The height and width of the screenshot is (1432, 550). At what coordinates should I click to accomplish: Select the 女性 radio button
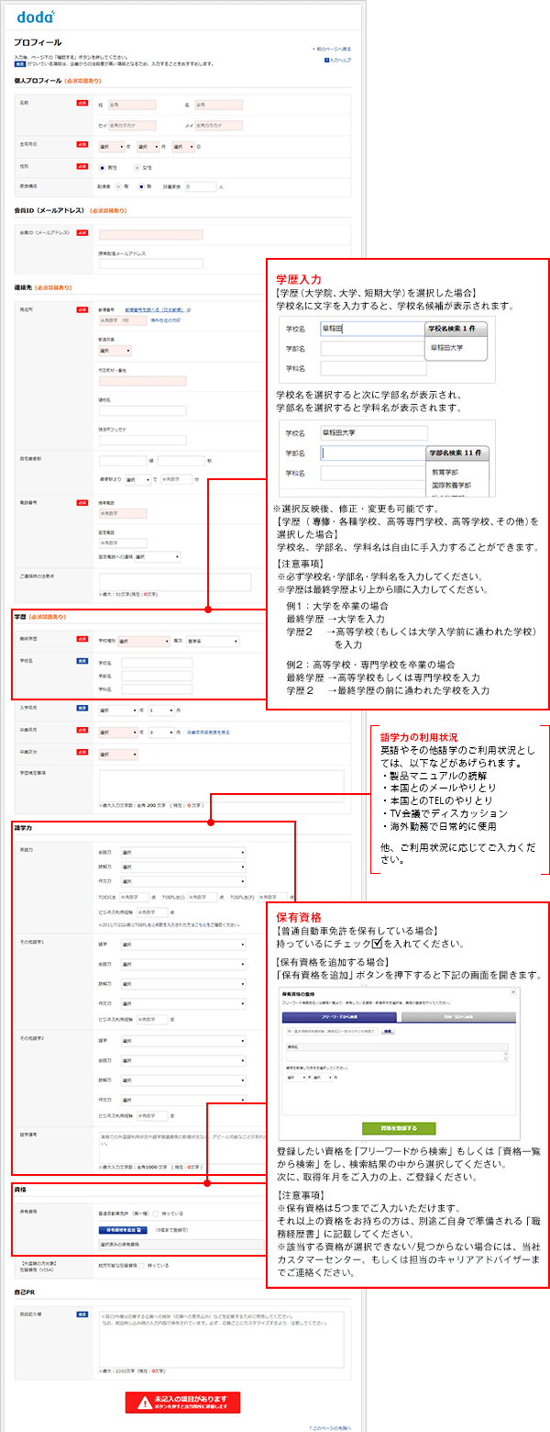click(x=137, y=168)
